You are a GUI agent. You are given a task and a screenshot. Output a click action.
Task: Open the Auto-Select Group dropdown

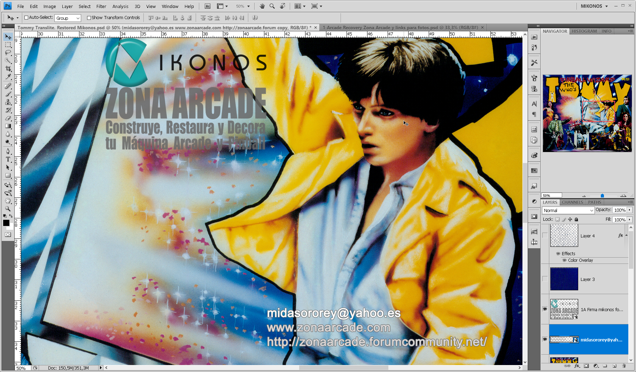coord(68,18)
